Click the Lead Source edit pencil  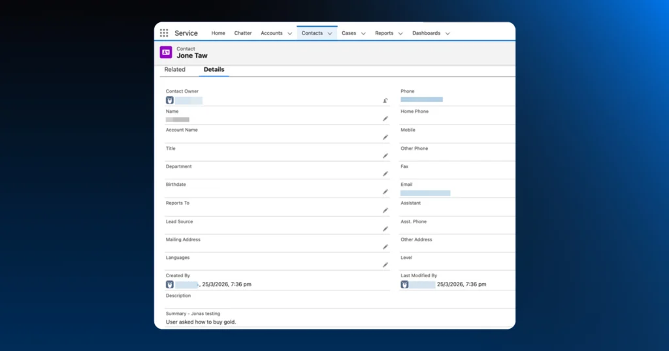click(385, 229)
